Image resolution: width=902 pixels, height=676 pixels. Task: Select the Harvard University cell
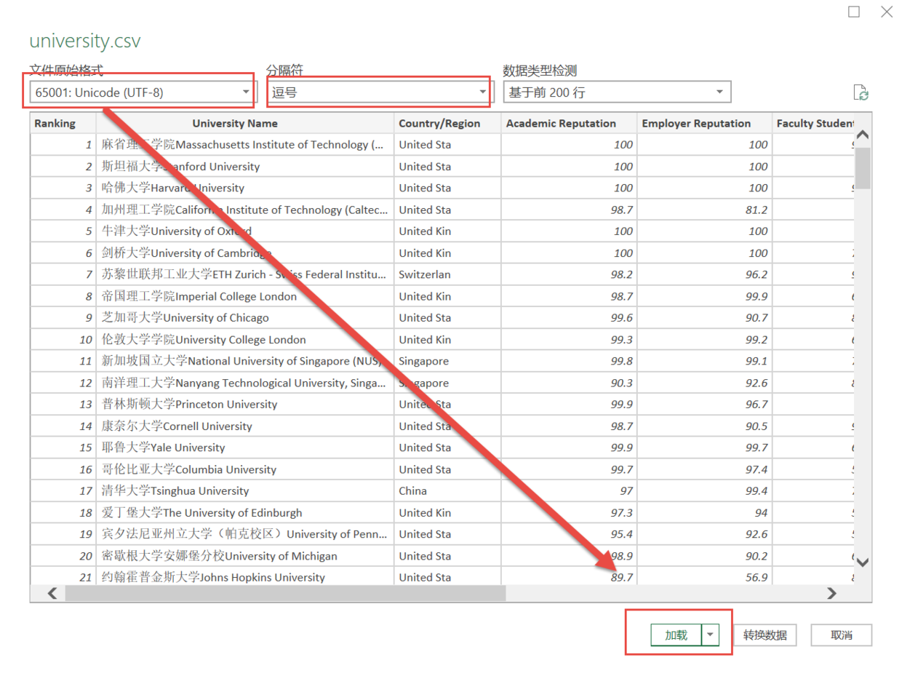(x=245, y=188)
